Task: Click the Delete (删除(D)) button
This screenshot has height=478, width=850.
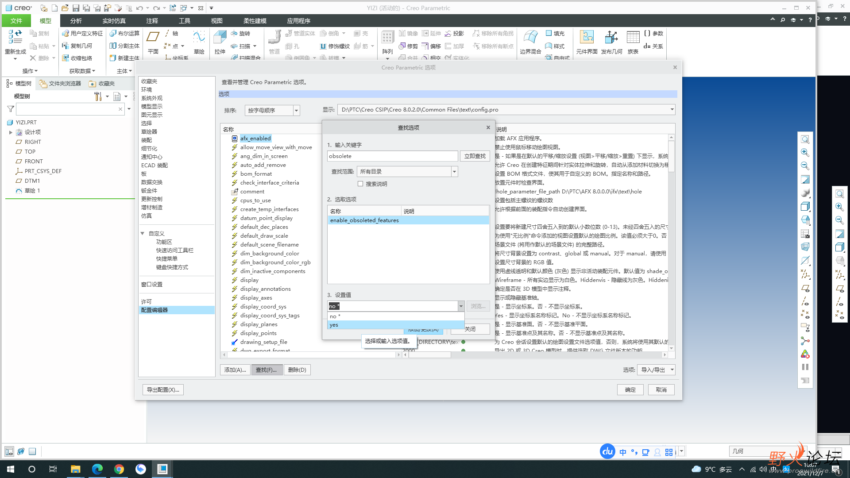Action: [297, 370]
